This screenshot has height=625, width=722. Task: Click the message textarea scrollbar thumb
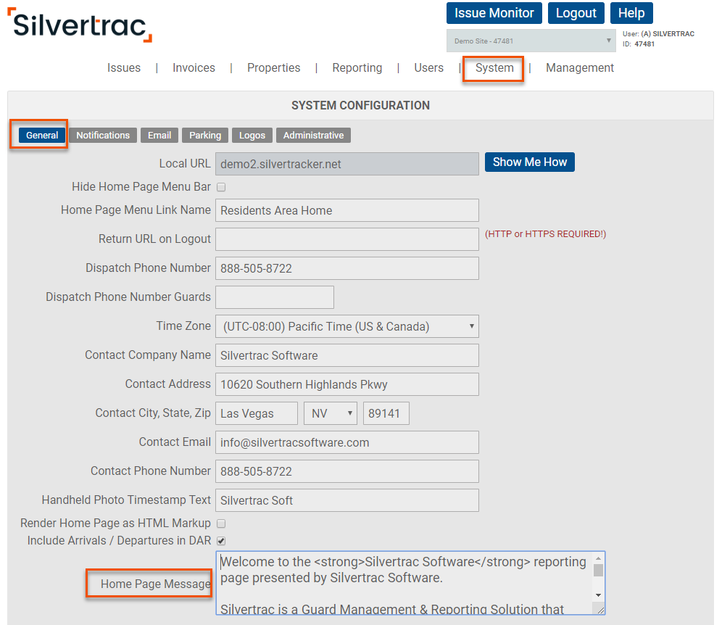pyautogui.click(x=598, y=570)
